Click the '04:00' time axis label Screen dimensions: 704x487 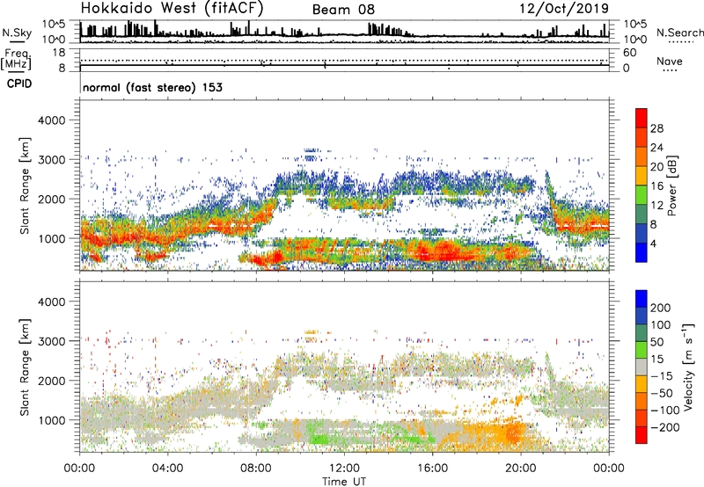pyautogui.click(x=167, y=469)
